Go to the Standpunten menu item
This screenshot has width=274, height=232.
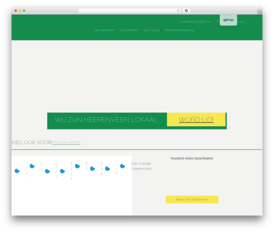[104, 30]
